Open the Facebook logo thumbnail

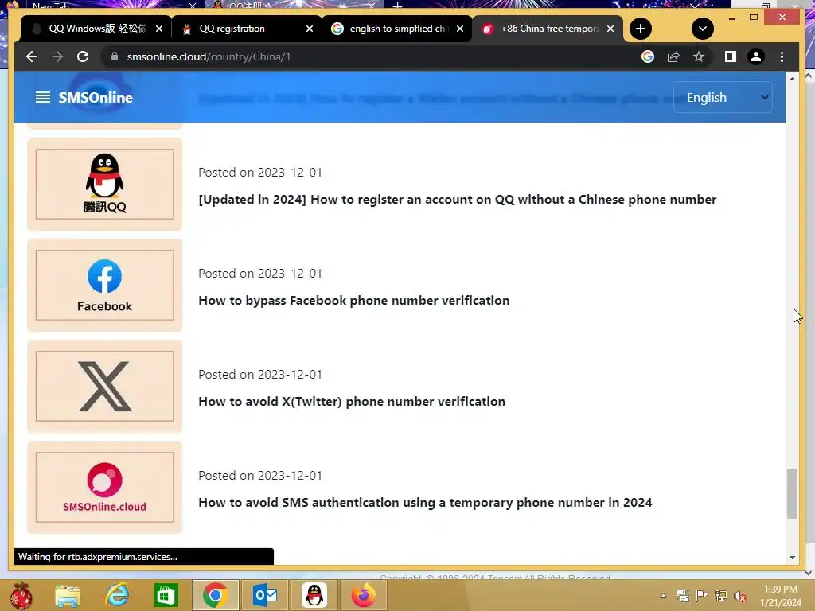(x=104, y=285)
